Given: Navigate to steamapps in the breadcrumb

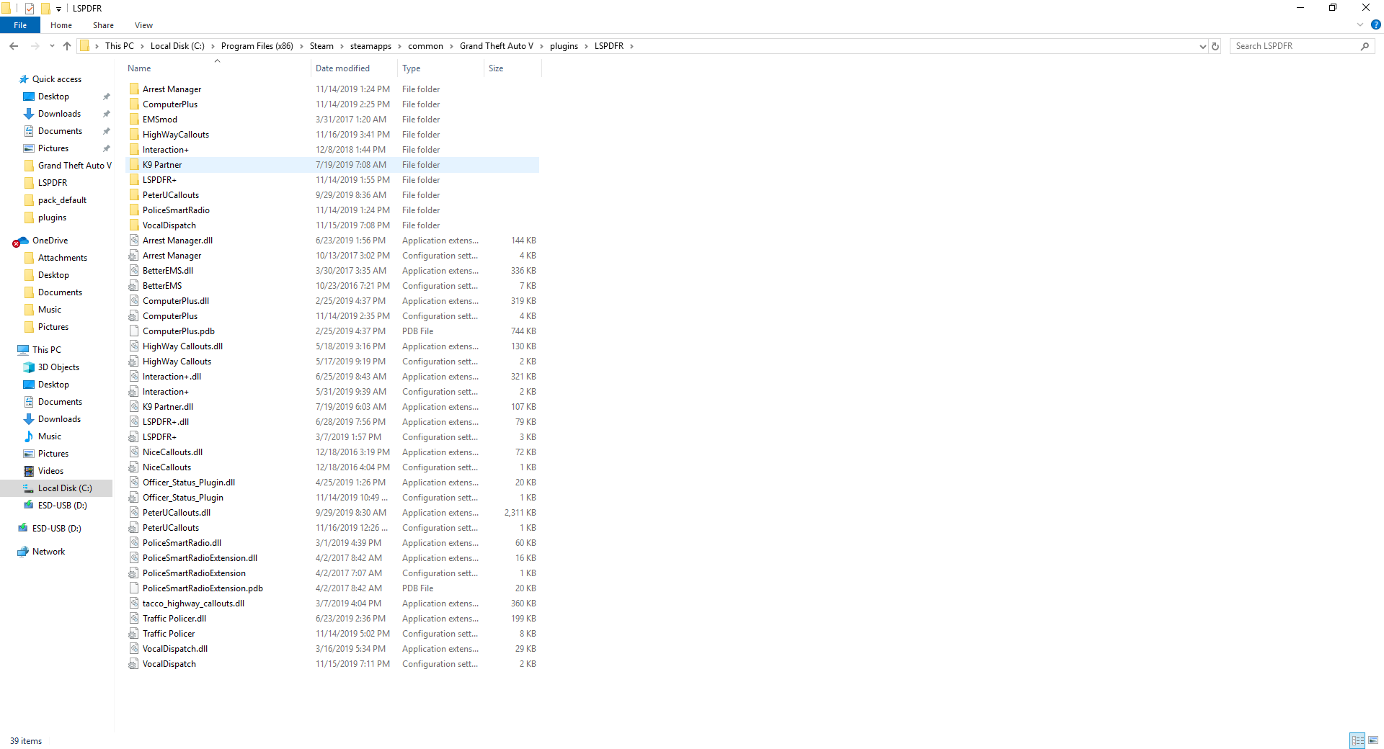Looking at the screenshot, I should [371, 46].
